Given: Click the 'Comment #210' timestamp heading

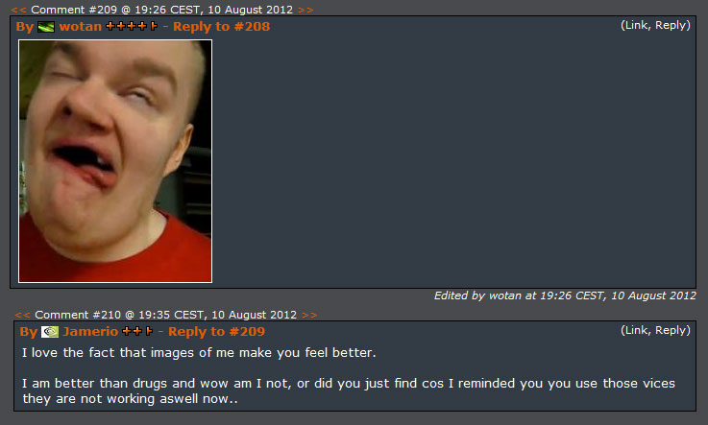Looking at the screenshot, I should coord(165,315).
